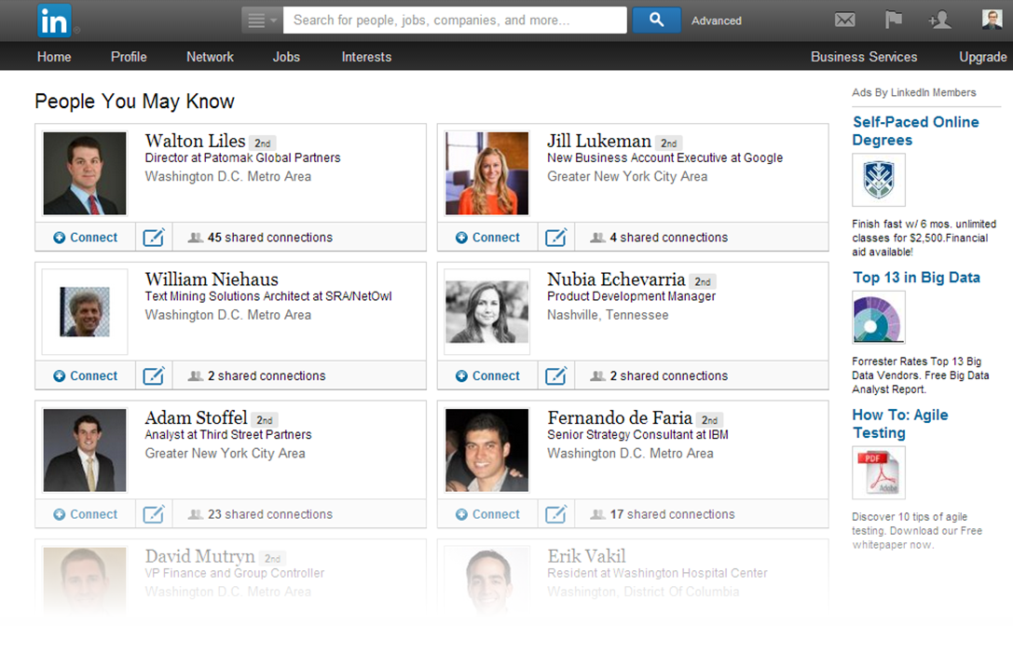Open Advanced search link
The image size is (1013, 668).
[x=716, y=20]
